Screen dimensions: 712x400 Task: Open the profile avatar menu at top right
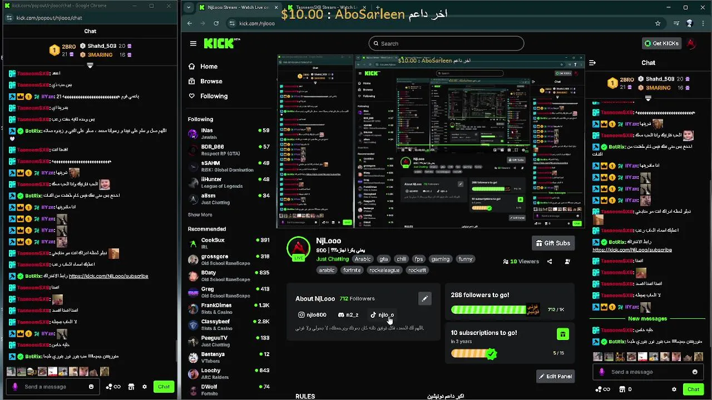[x=691, y=43]
